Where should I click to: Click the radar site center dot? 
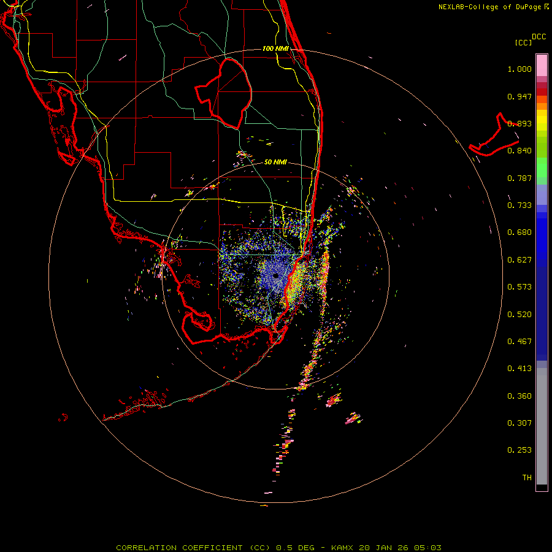(x=275, y=276)
